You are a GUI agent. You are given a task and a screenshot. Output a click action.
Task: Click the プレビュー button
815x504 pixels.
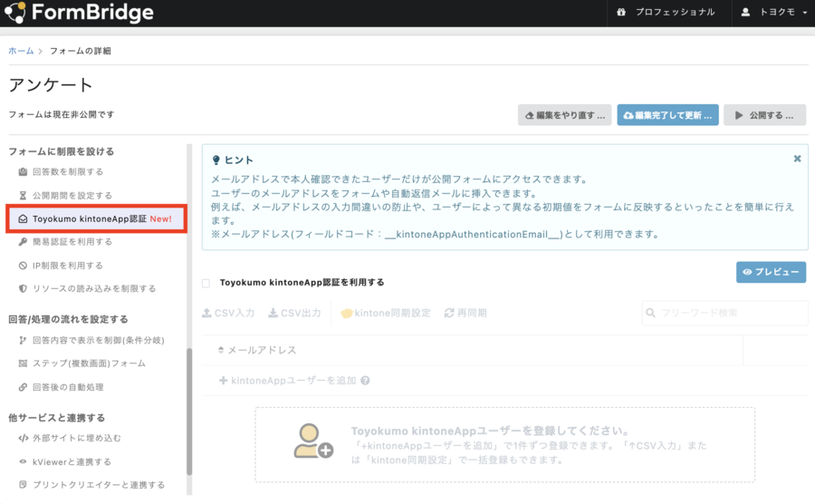click(771, 272)
